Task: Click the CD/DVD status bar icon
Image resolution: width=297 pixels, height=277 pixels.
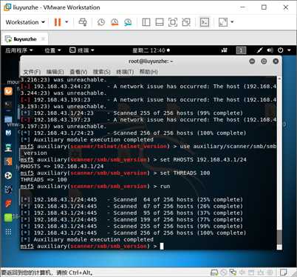Action: pos(224,273)
